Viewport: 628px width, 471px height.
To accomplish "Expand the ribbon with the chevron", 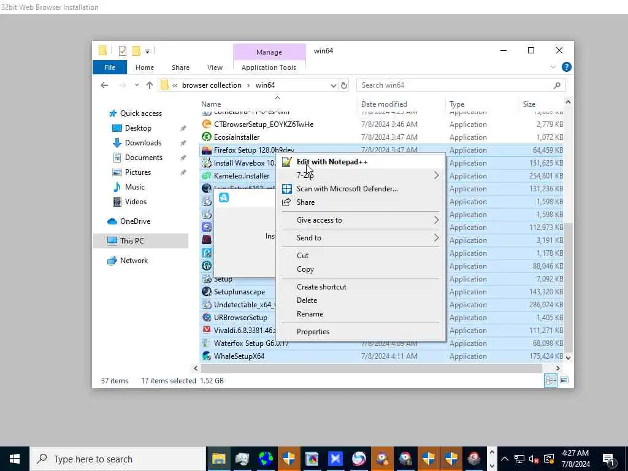I will [553, 67].
